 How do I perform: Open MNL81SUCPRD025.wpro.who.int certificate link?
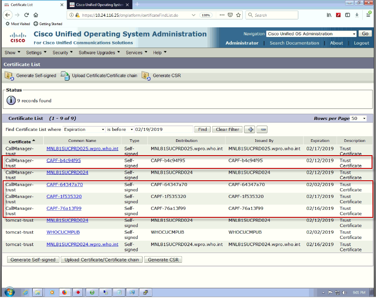[82, 149]
